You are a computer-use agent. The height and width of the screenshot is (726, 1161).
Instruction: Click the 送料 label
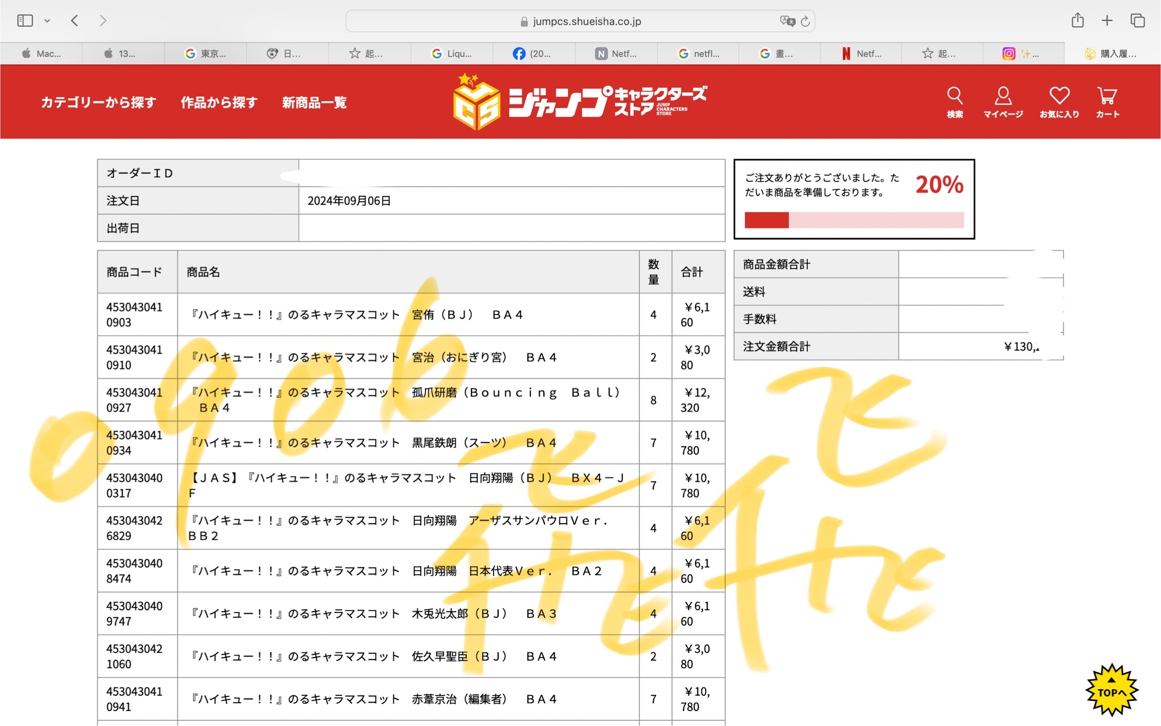point(753,292)
